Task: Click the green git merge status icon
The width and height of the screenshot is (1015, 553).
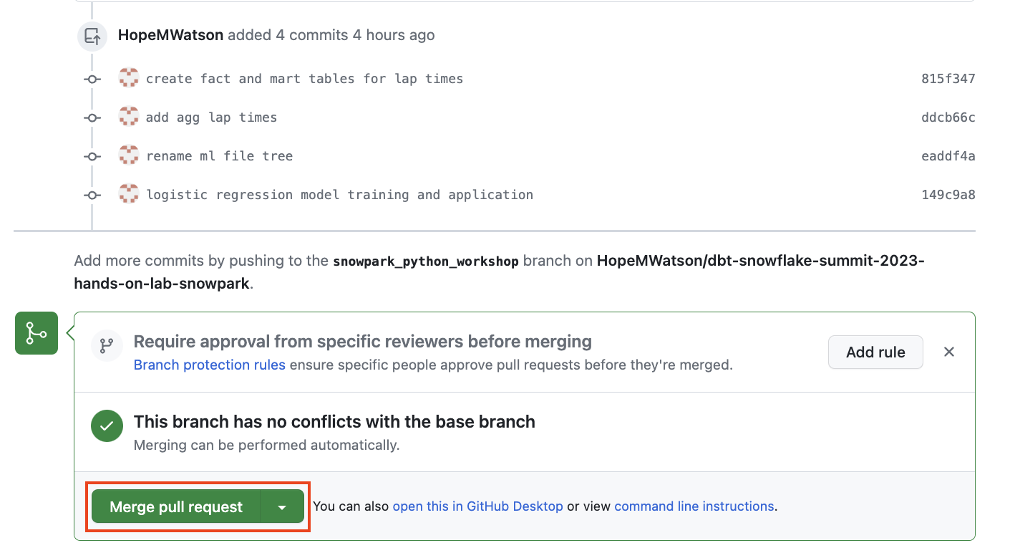Action: coord(36,332)
